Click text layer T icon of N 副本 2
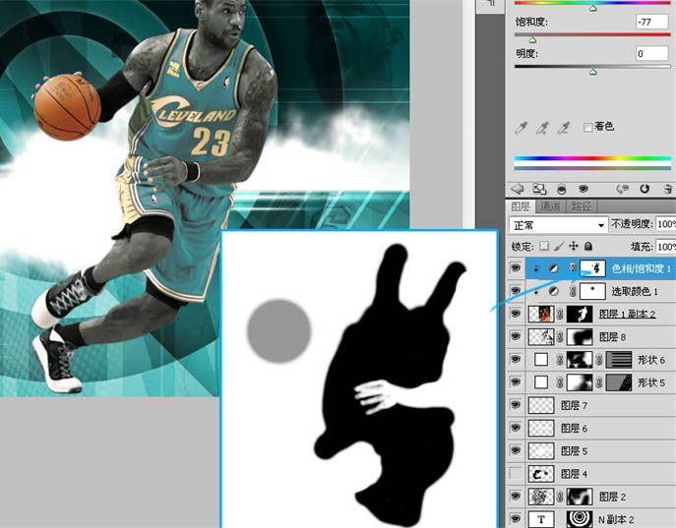This screenshot has height=528, width=676. coord(541,519)
